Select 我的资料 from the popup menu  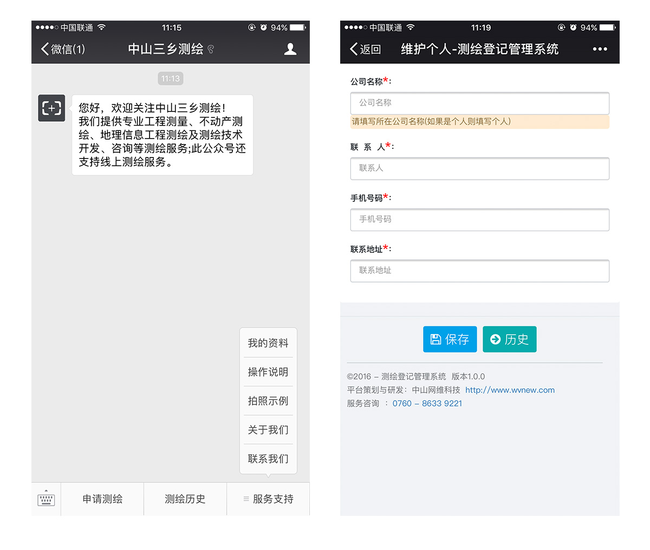click(268, 343)
